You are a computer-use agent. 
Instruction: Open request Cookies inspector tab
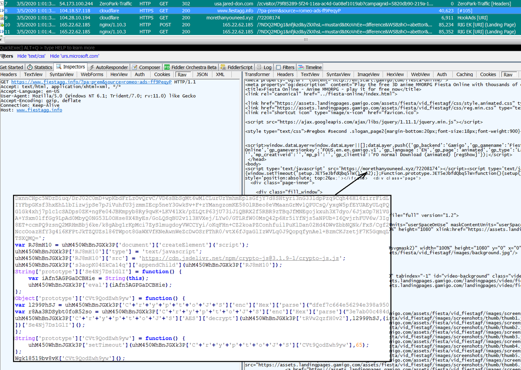click(x=162, y=74)
